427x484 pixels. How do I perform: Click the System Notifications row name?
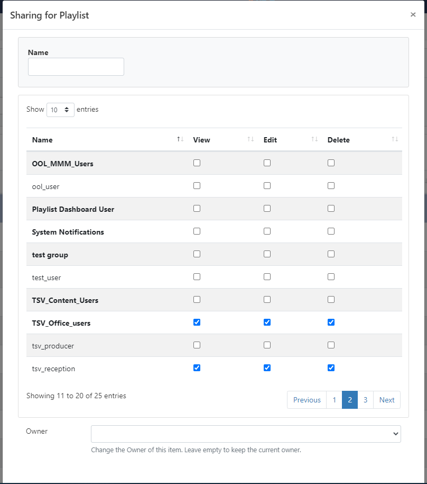click(x=68, y=232)
